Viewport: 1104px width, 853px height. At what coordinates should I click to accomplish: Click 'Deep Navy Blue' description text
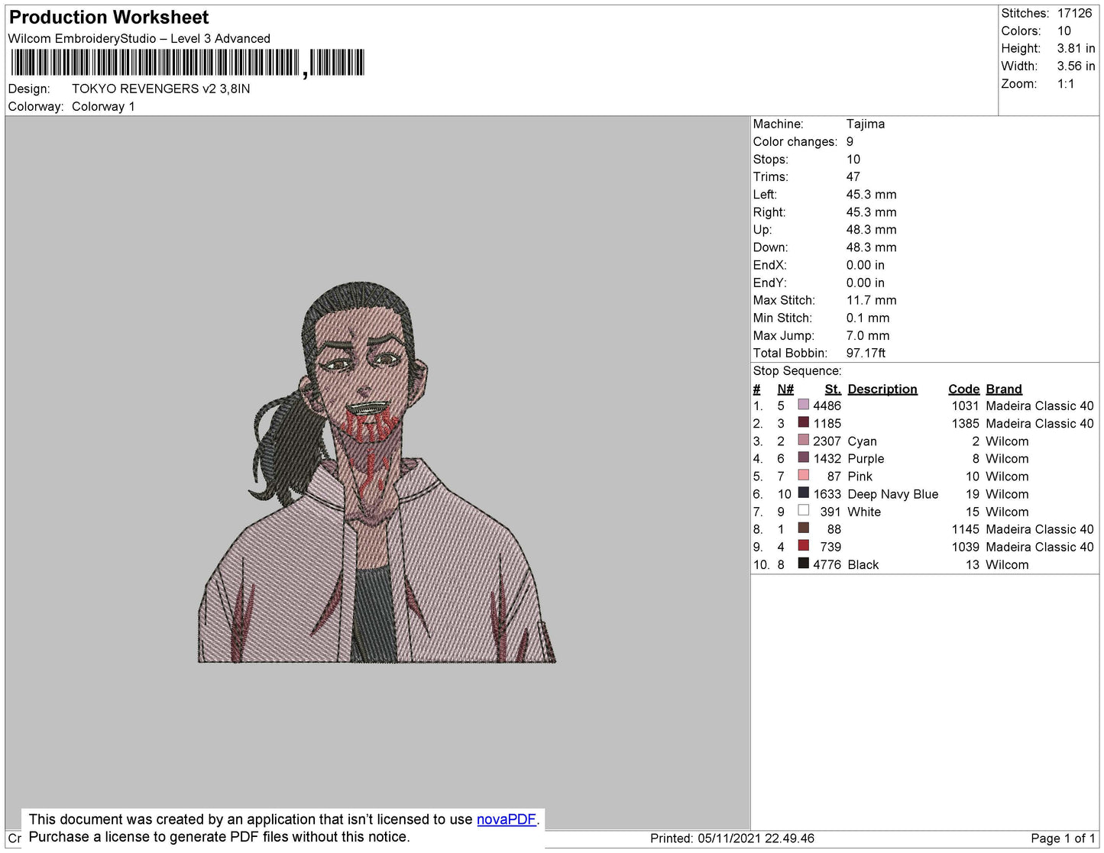893,494
